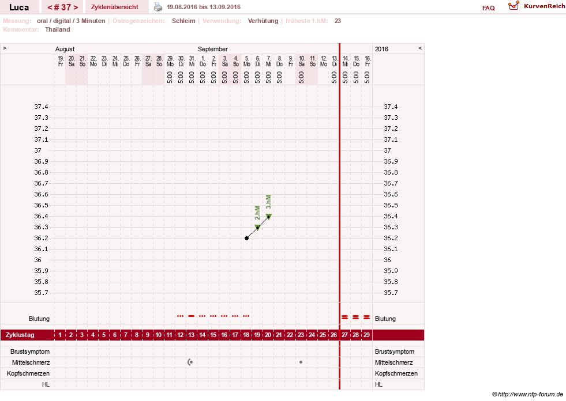566x401 pixels.
Task: Click the left 37.4 temperature axis label
Action: coord(41,107)
